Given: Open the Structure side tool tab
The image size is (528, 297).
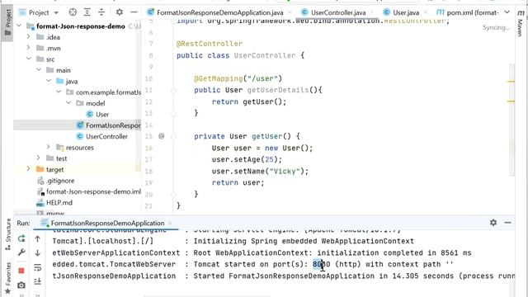Looking at the screenshot, I should (7, 234).
